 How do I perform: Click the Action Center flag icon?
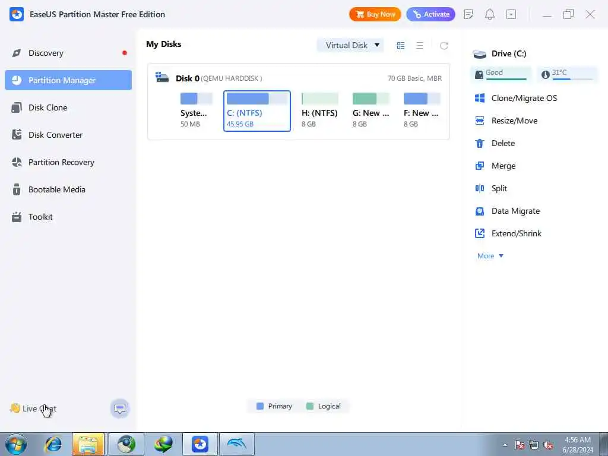point(520,445)
